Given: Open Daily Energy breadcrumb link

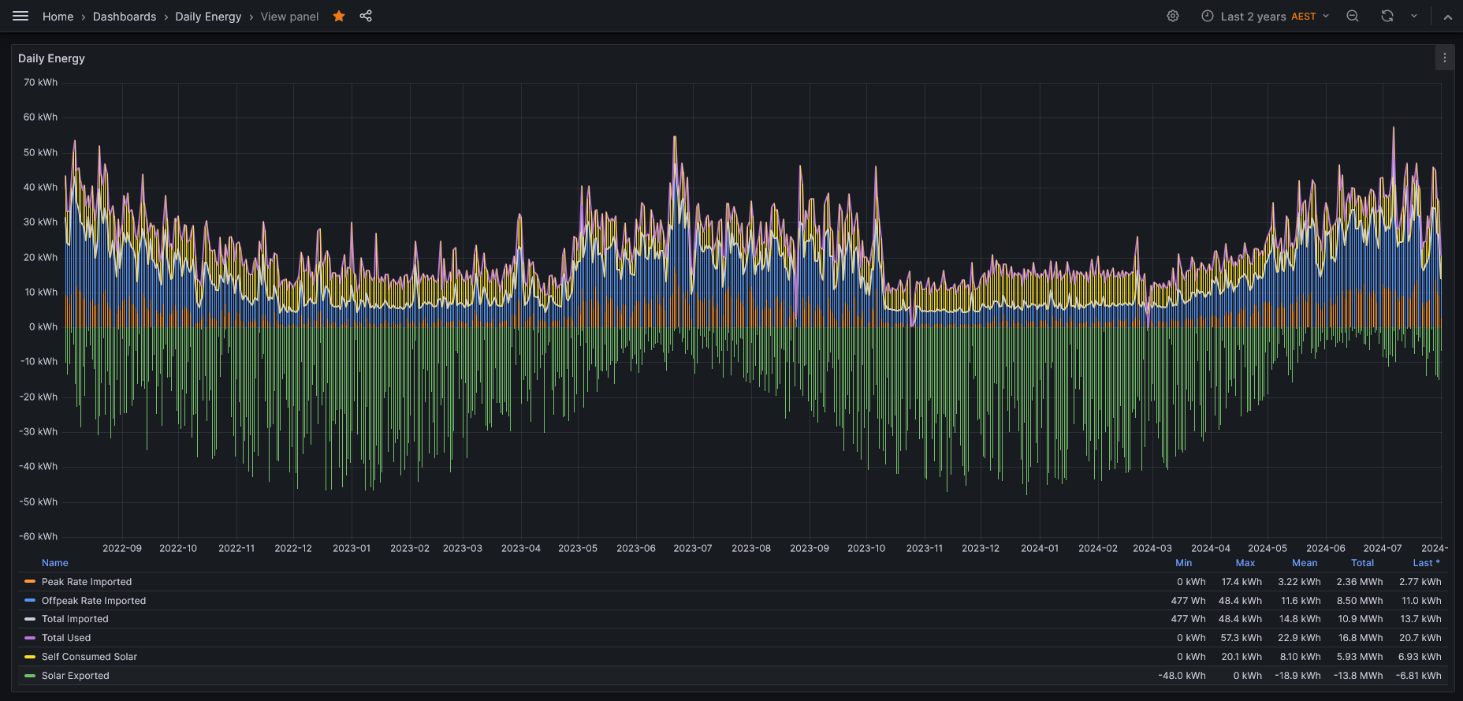Looking at the screenshot, I should (x=208, y=17).
